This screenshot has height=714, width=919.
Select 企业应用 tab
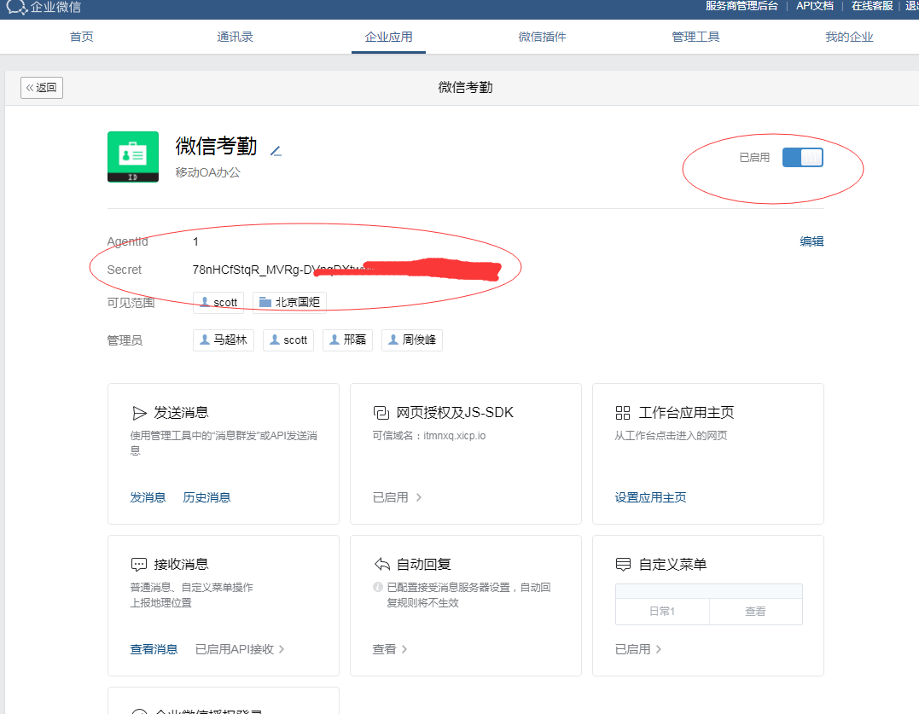388,37
